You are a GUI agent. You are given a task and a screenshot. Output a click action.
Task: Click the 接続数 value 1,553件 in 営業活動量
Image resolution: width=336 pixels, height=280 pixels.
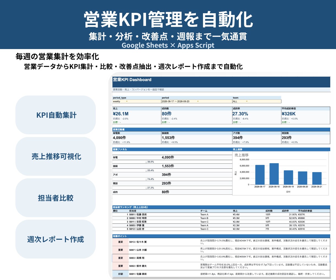tap(168, 138)
